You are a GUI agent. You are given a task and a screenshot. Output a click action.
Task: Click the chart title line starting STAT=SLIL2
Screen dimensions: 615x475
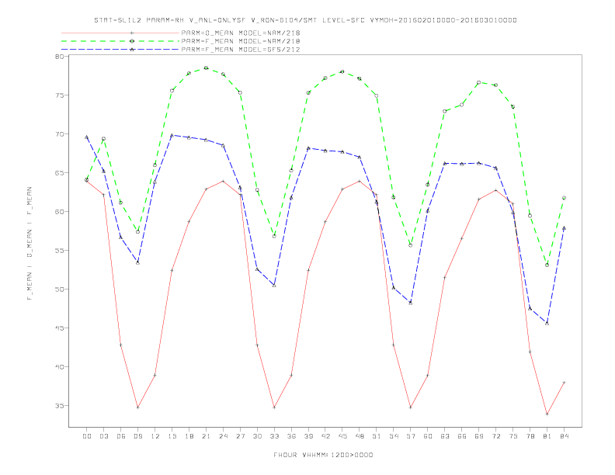[305, 20]
